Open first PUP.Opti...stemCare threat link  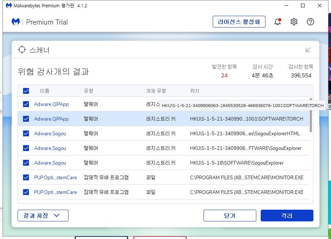tap(56, 177)
